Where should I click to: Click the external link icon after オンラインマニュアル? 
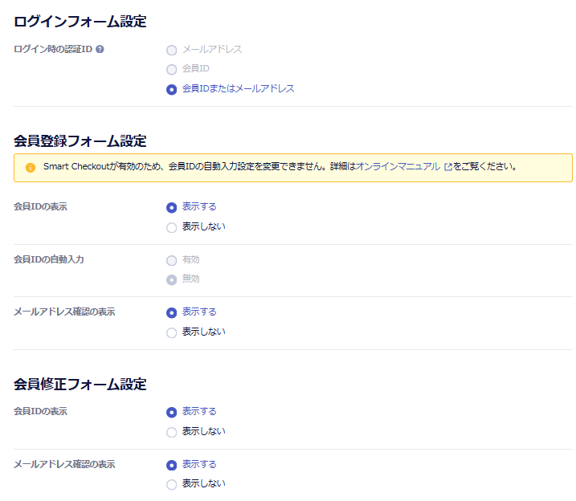click(447, 167)
